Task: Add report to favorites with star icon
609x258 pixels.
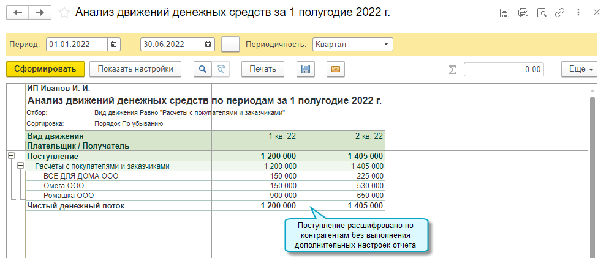Action: pyautogui.click(x=64, y=13)
